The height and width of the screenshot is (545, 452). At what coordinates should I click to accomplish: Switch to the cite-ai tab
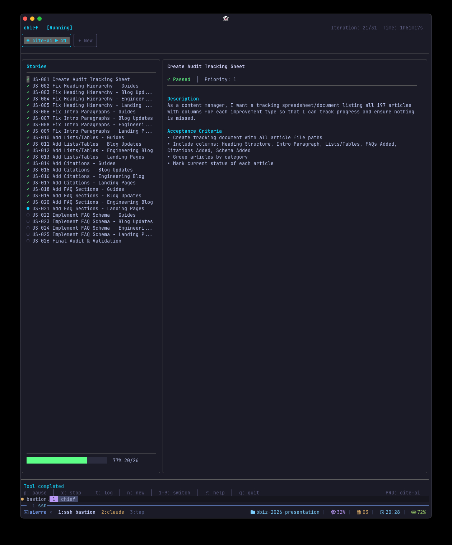(47, 41)
